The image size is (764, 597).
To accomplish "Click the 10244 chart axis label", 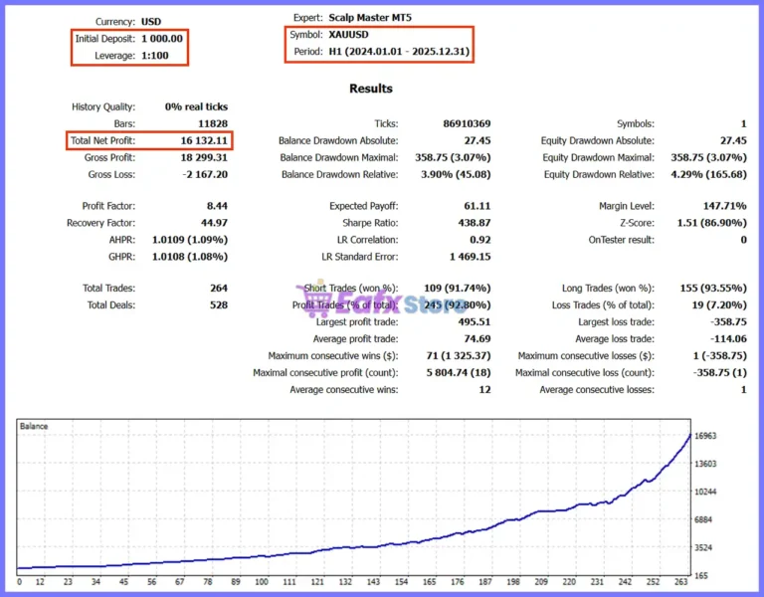I will 705,492.
